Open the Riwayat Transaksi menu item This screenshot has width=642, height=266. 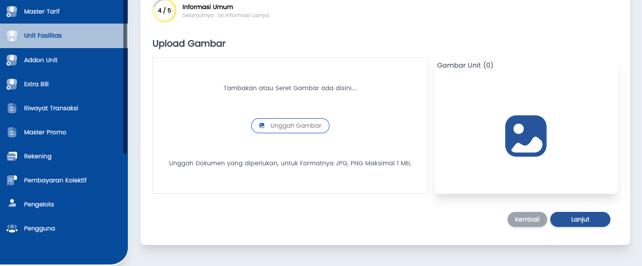[x=51, y=108]
